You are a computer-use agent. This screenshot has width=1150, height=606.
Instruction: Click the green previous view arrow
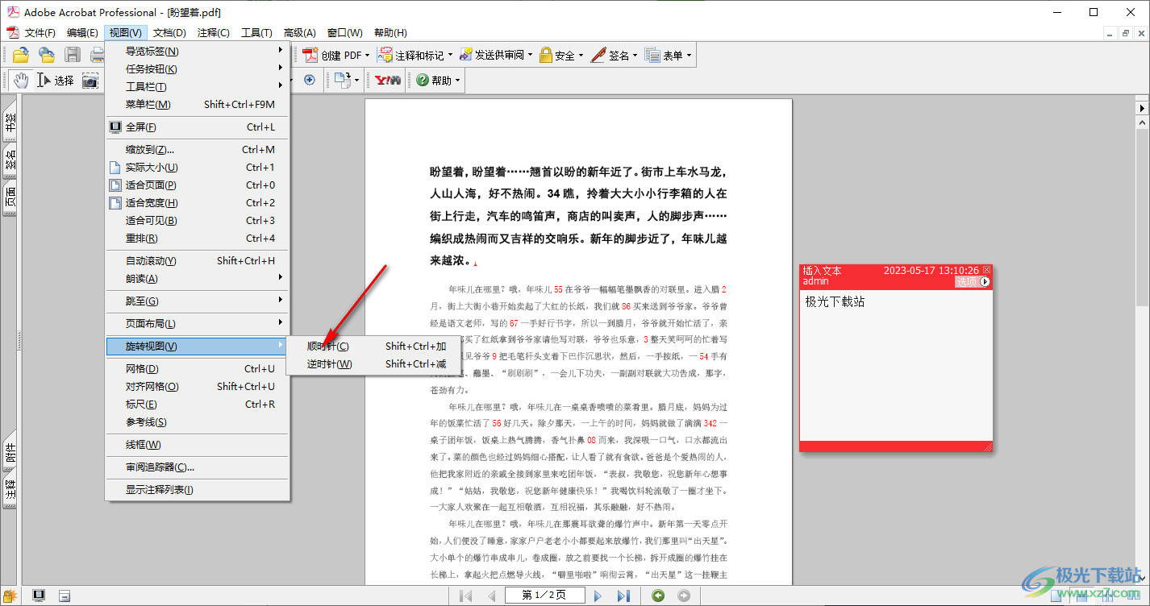point(659,596)
